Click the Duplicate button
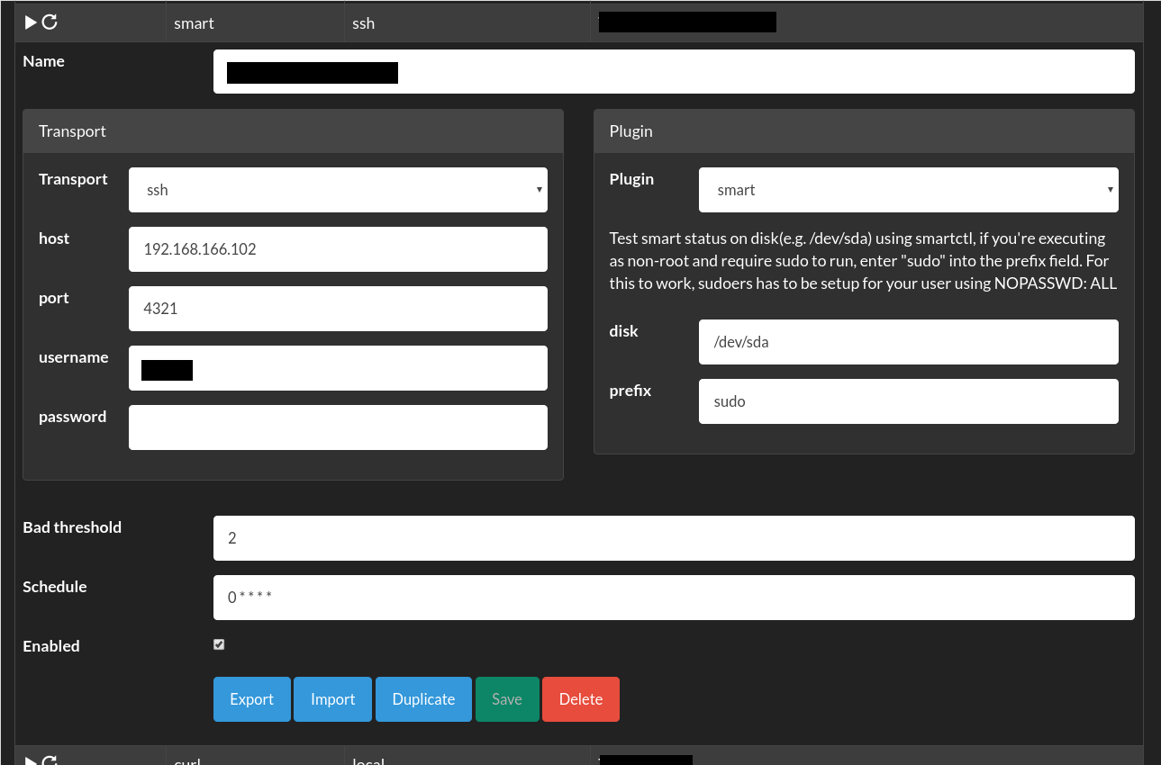Screen dimensions: 1161x765 (x=423, y=699)
